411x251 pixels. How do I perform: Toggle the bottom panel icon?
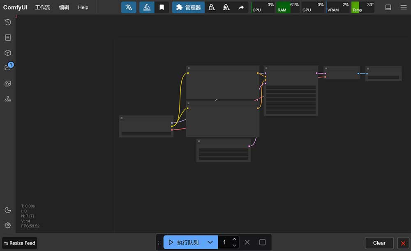point(388,7)
